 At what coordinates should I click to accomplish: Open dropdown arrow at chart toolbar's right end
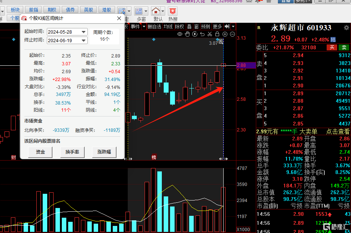pos(233,27)
